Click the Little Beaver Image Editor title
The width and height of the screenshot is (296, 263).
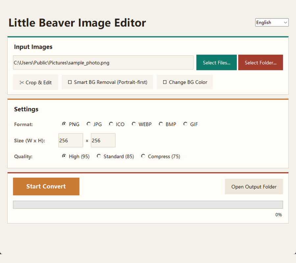tap(77, 23)
